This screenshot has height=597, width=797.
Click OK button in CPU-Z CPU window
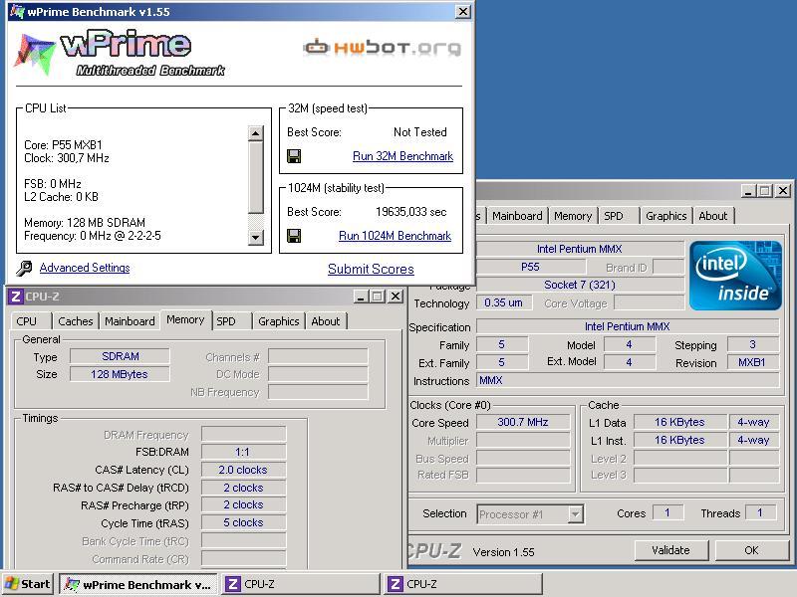click(752, 550)
